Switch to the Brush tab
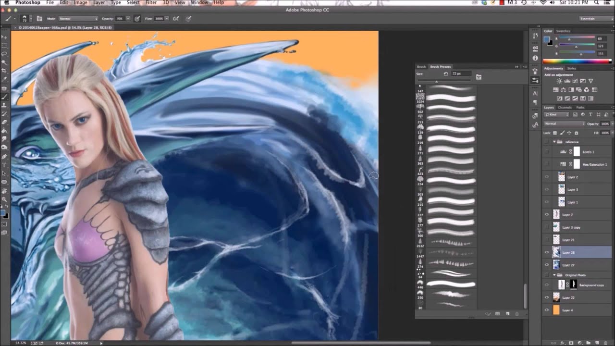The image size is (615, 346). pyautogui.click(x=421, y=67)
